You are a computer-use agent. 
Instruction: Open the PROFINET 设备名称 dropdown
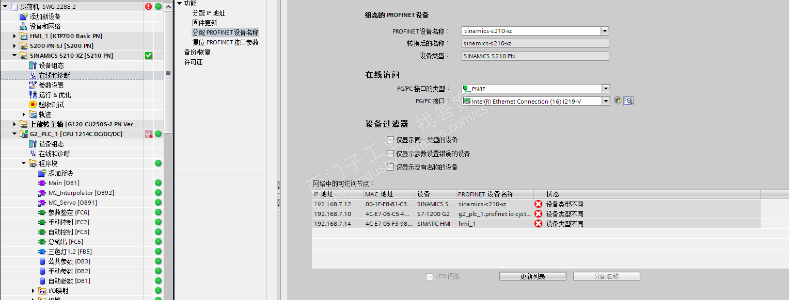pyautogui.click(x=605, y=31)
